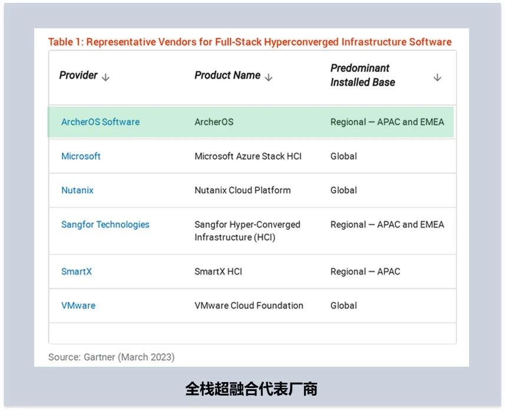Click the sort arrow next to Provider
505x411 pixels.
pyautogui.click(x=105, y=77)
